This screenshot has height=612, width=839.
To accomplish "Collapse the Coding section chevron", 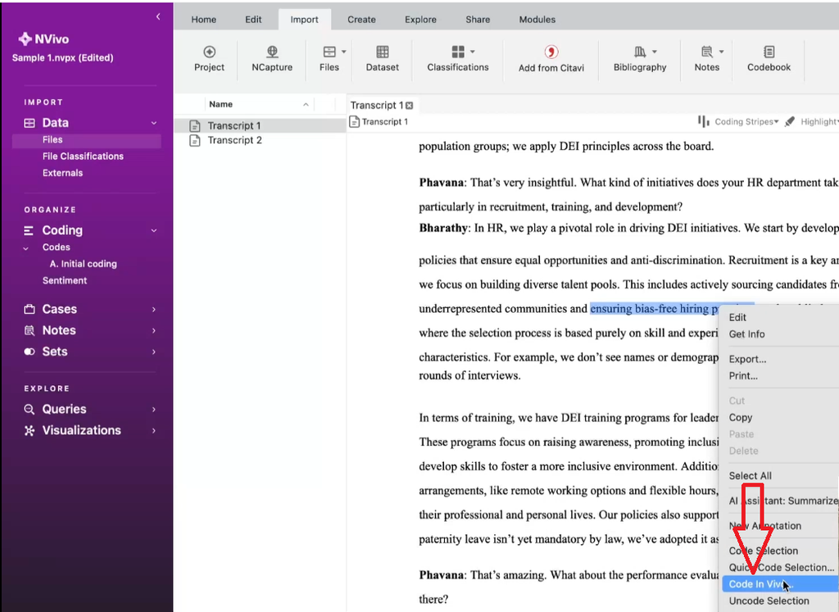I will click(154, 230).
